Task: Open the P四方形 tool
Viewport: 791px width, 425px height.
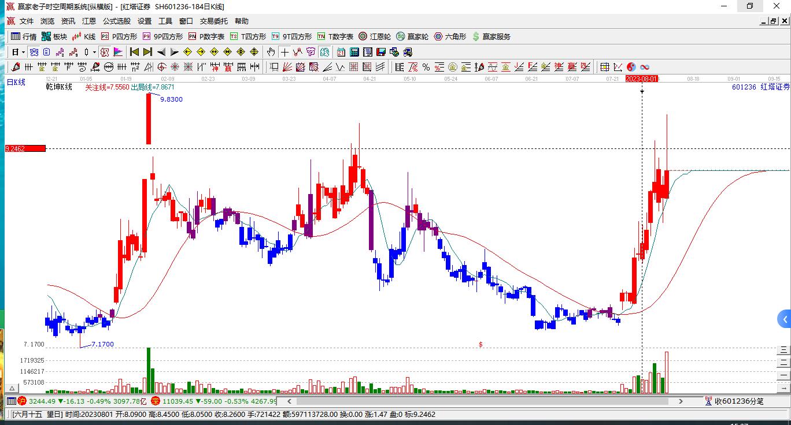Action: [119, 36]
